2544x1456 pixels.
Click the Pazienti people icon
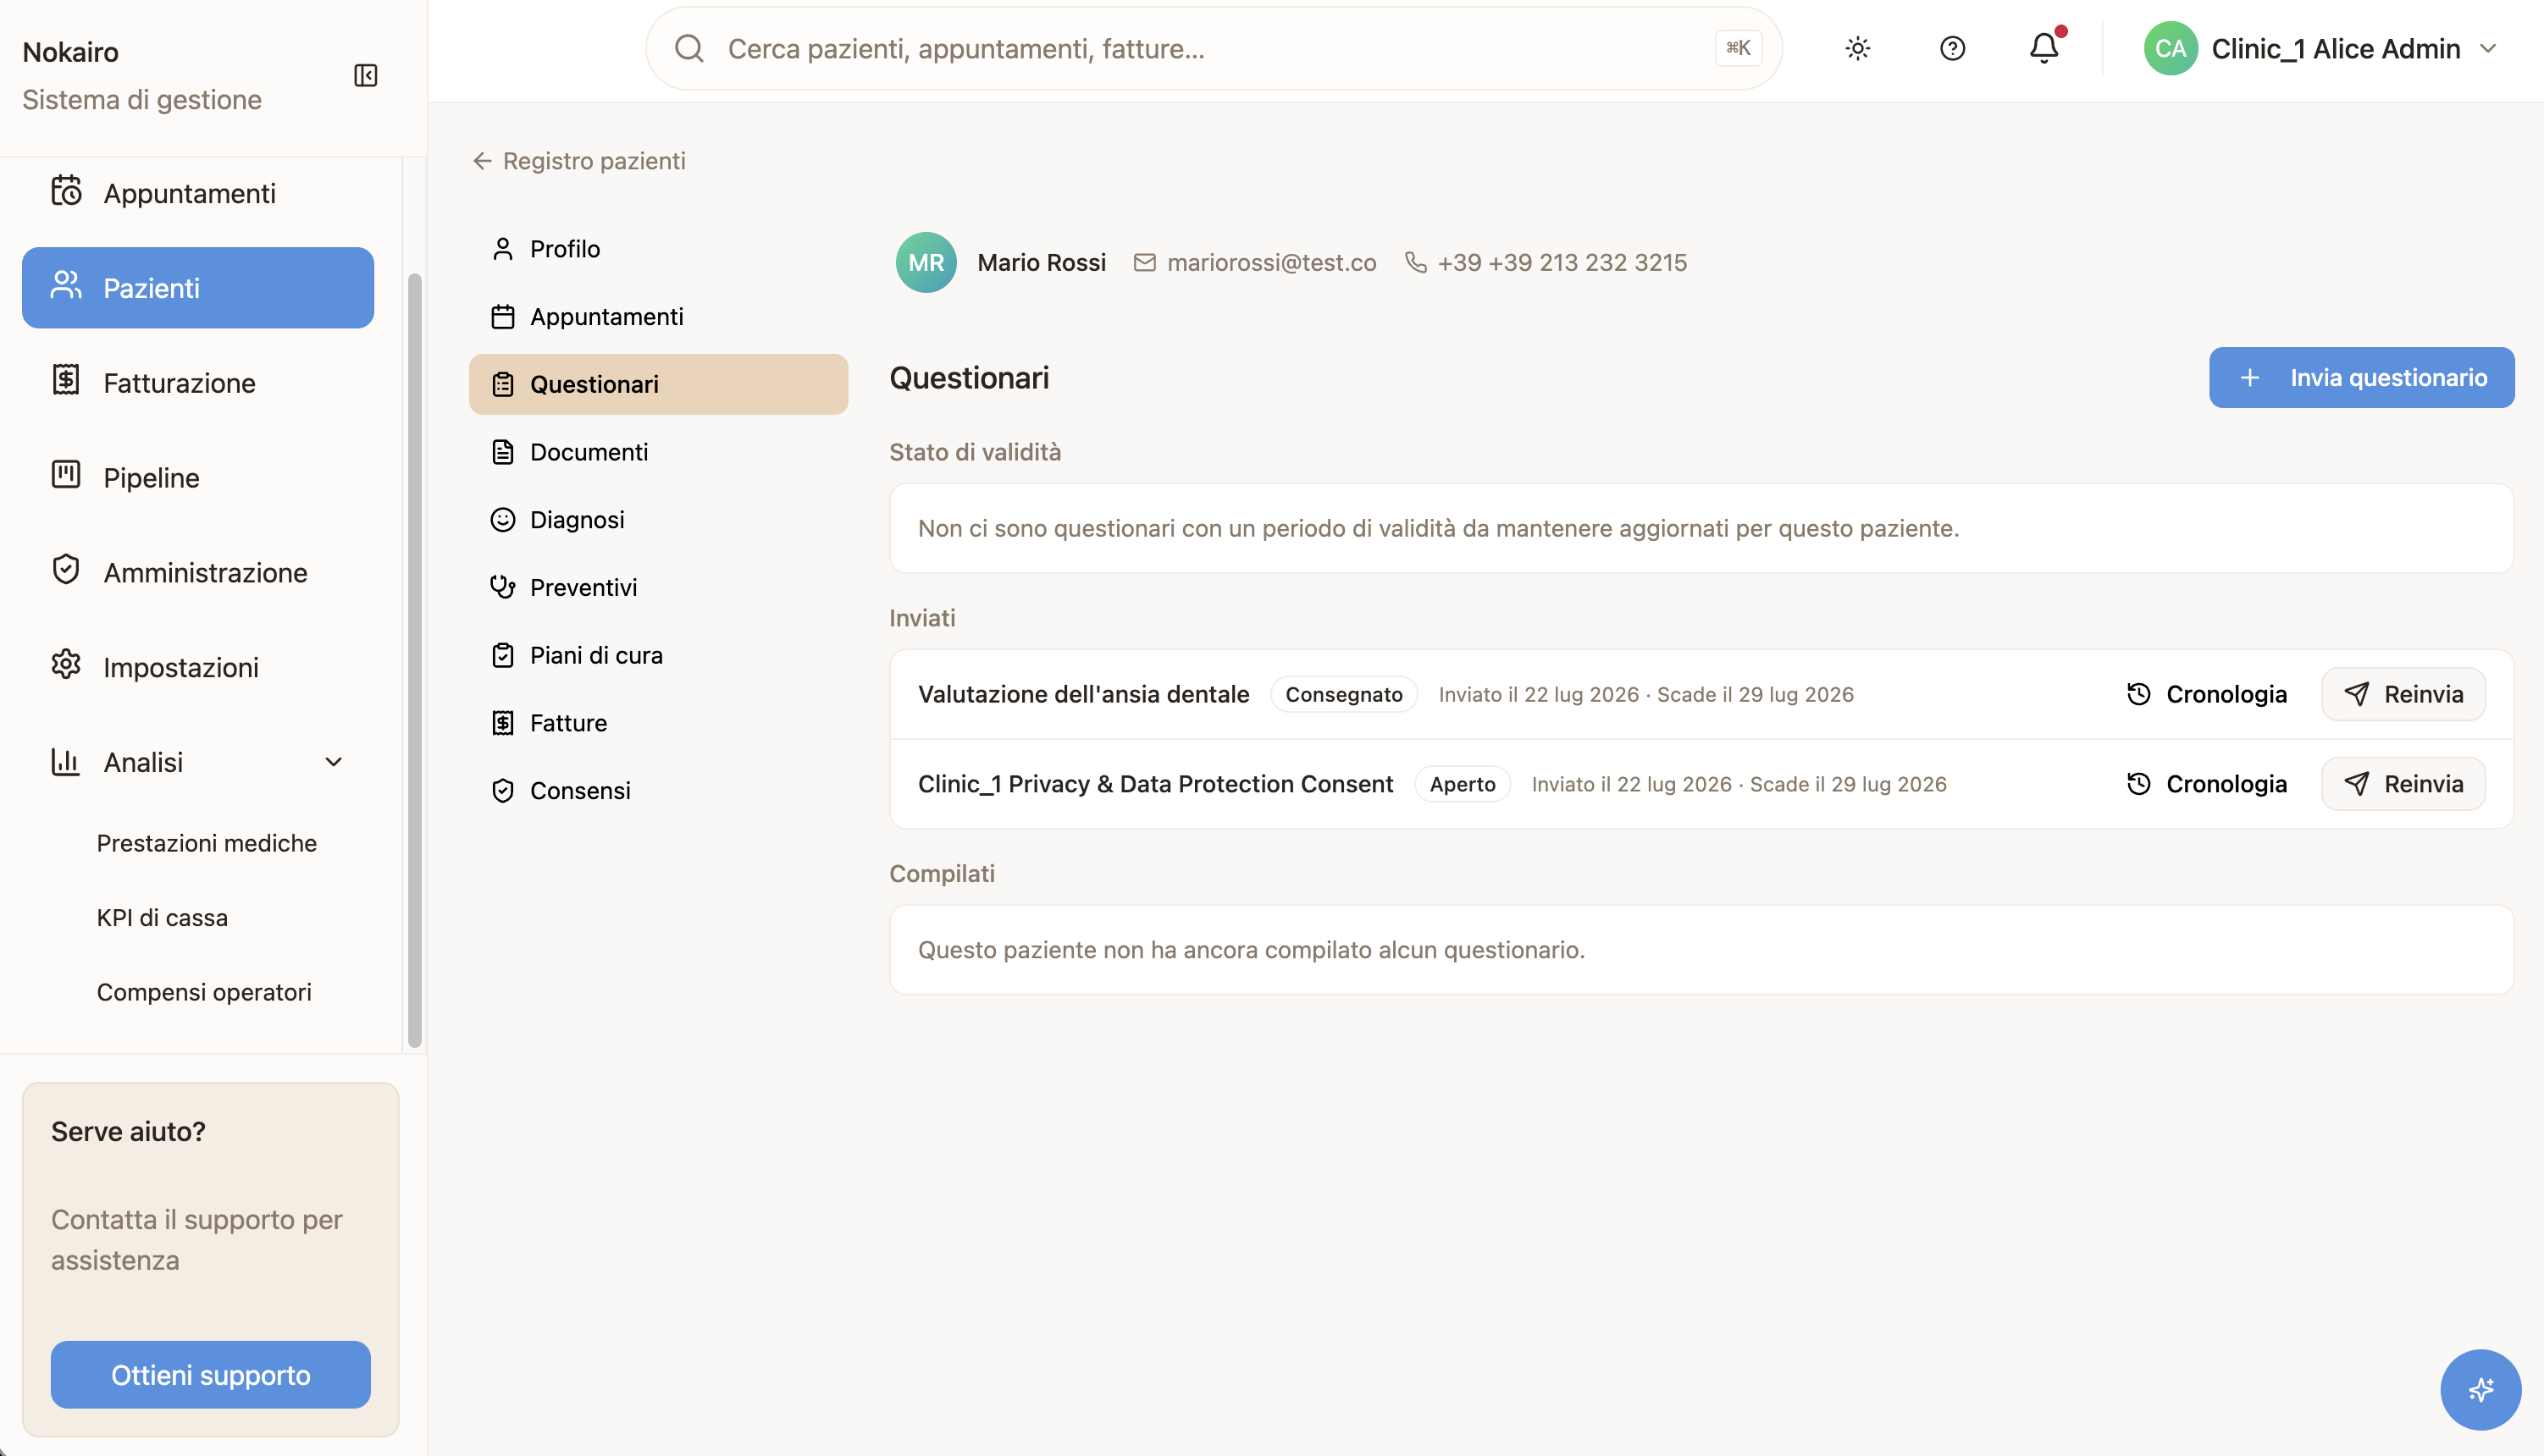66,286
